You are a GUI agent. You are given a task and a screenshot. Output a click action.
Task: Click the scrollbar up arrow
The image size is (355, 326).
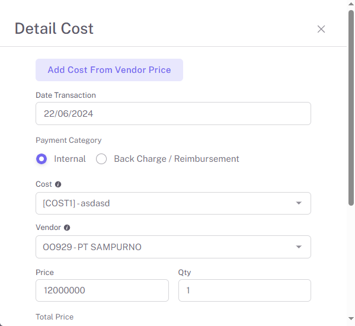[351, 4]
